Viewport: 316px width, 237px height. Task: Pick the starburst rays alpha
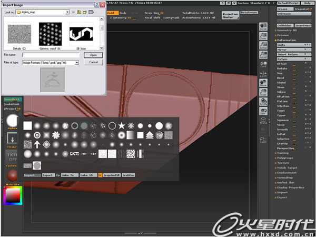[46, 144]
